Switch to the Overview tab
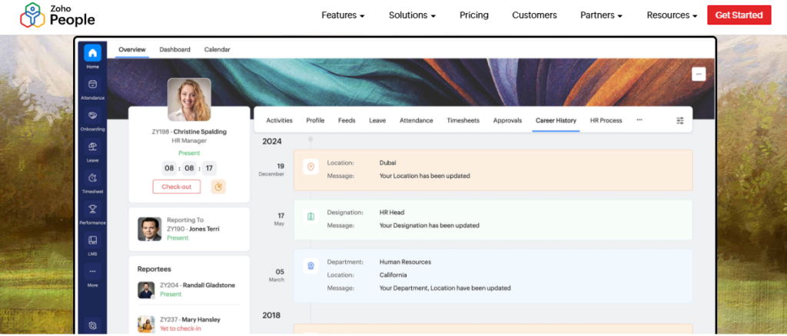The image size is (787, 336). click(x=132, y=50)
